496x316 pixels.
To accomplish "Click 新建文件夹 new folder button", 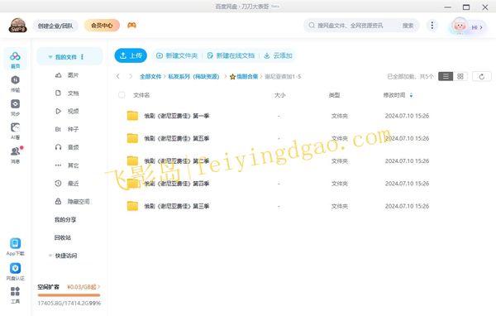I will (x=177, y=55).
